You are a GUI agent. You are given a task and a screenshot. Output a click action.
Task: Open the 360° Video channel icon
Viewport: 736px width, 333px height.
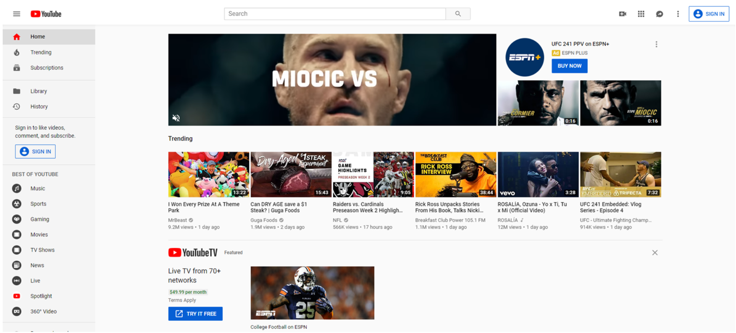(16, 311)
